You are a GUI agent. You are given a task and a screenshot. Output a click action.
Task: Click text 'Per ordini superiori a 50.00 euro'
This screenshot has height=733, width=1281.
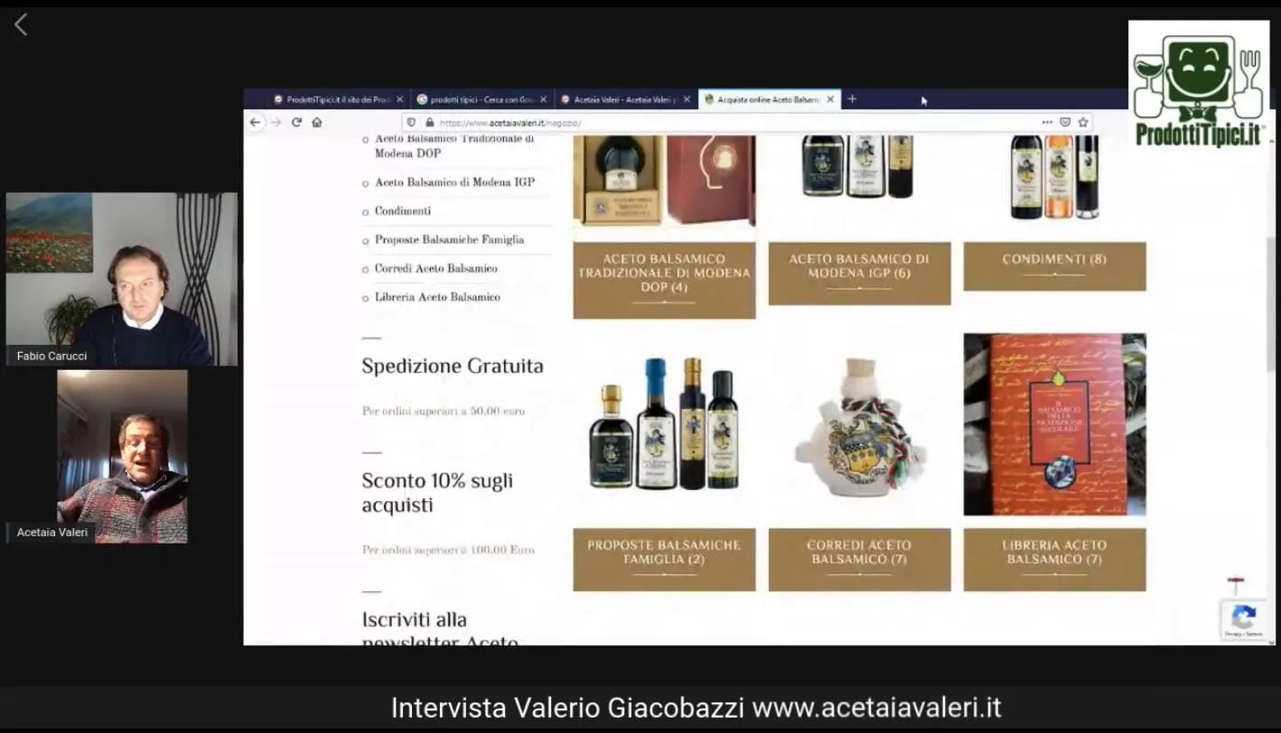point(444,412)
